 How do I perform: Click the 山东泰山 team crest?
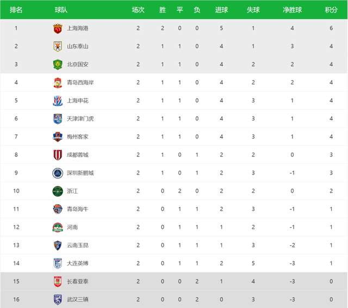click(58, 46)
